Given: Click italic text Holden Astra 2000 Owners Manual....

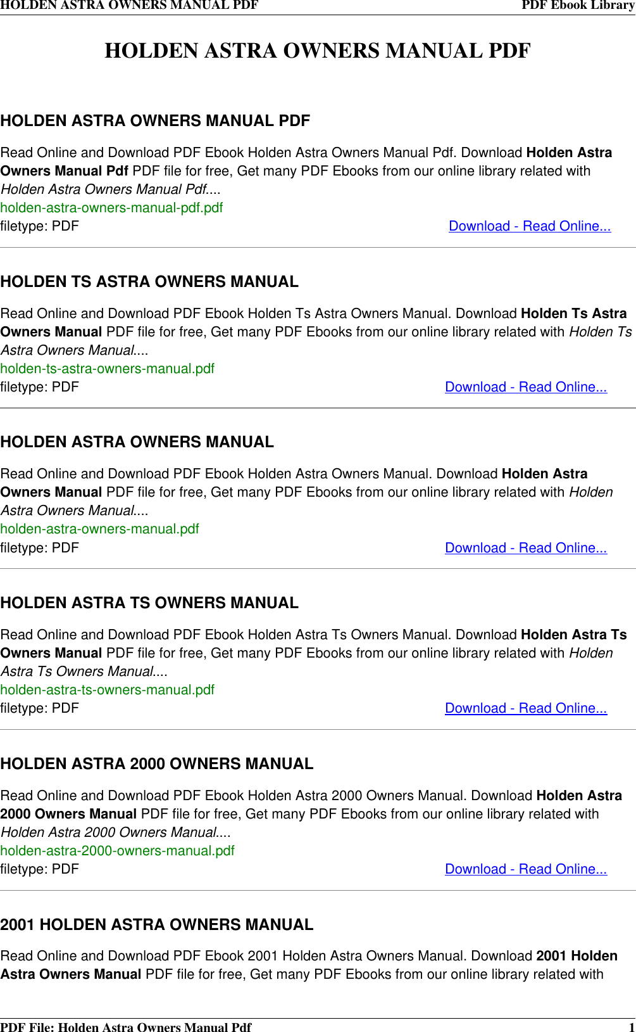Looking at the screenshot, I should tap(108, 832).
